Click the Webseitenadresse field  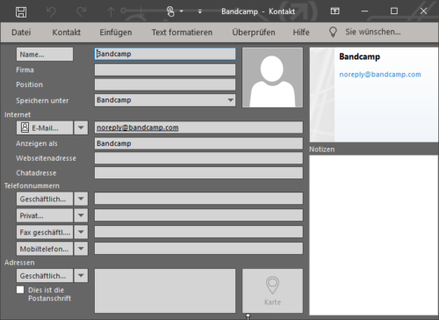(x=198, y=158)
